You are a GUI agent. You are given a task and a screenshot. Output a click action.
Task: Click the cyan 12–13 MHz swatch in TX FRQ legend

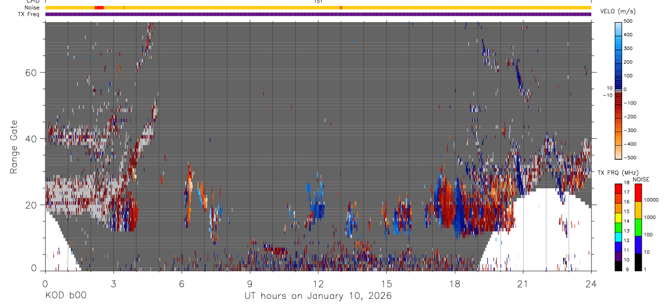point(618,237)
